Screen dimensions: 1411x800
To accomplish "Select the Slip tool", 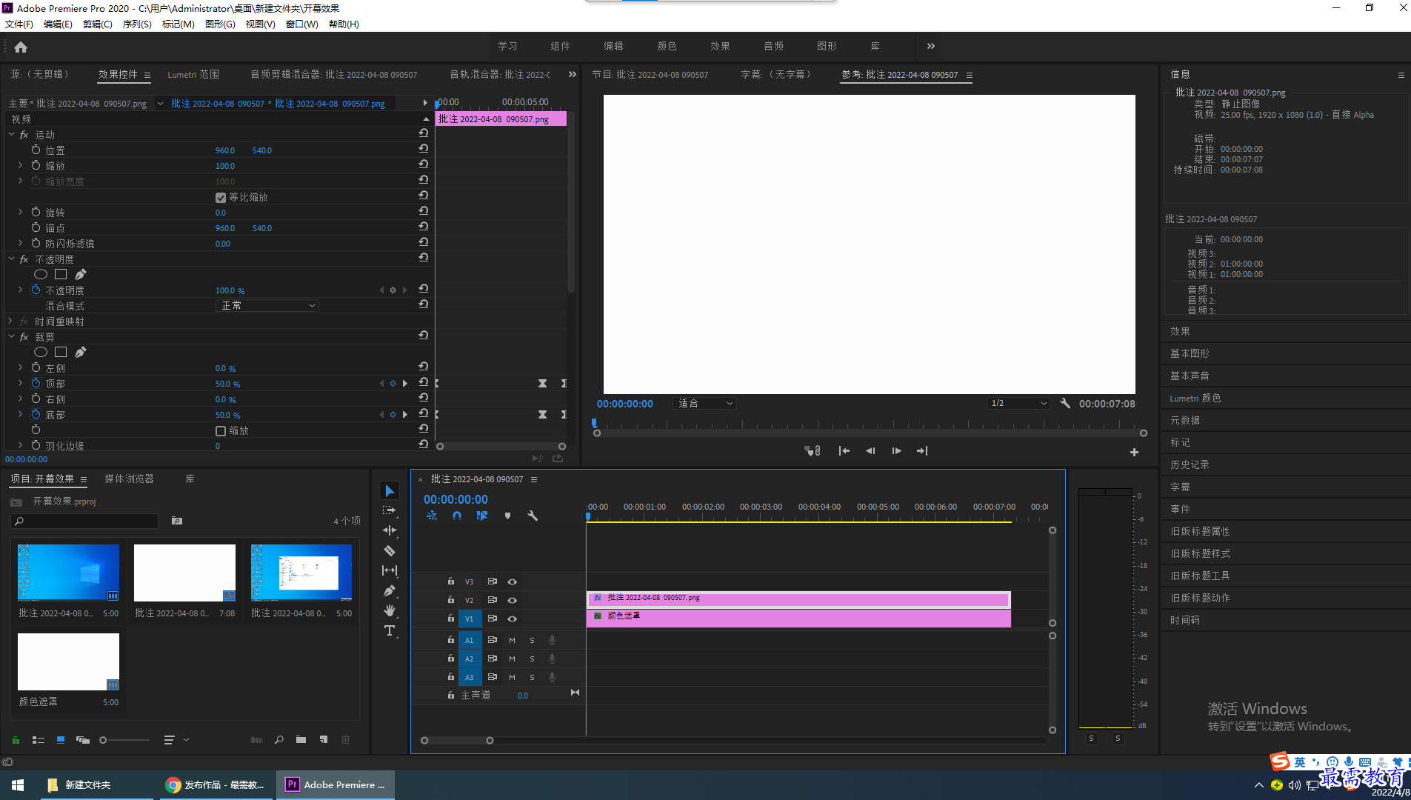I will coord(390,570).
